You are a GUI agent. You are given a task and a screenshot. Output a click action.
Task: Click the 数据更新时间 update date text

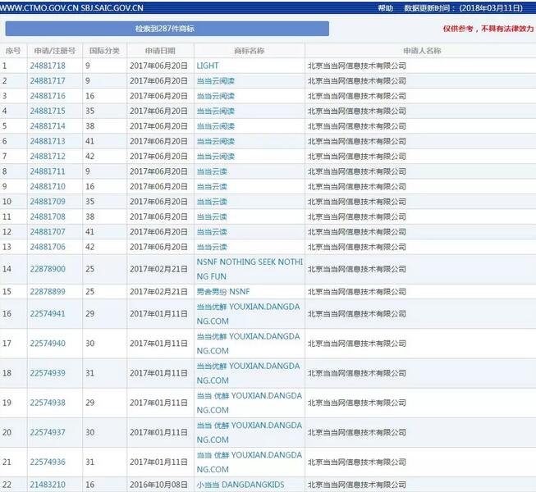[463, 8]
